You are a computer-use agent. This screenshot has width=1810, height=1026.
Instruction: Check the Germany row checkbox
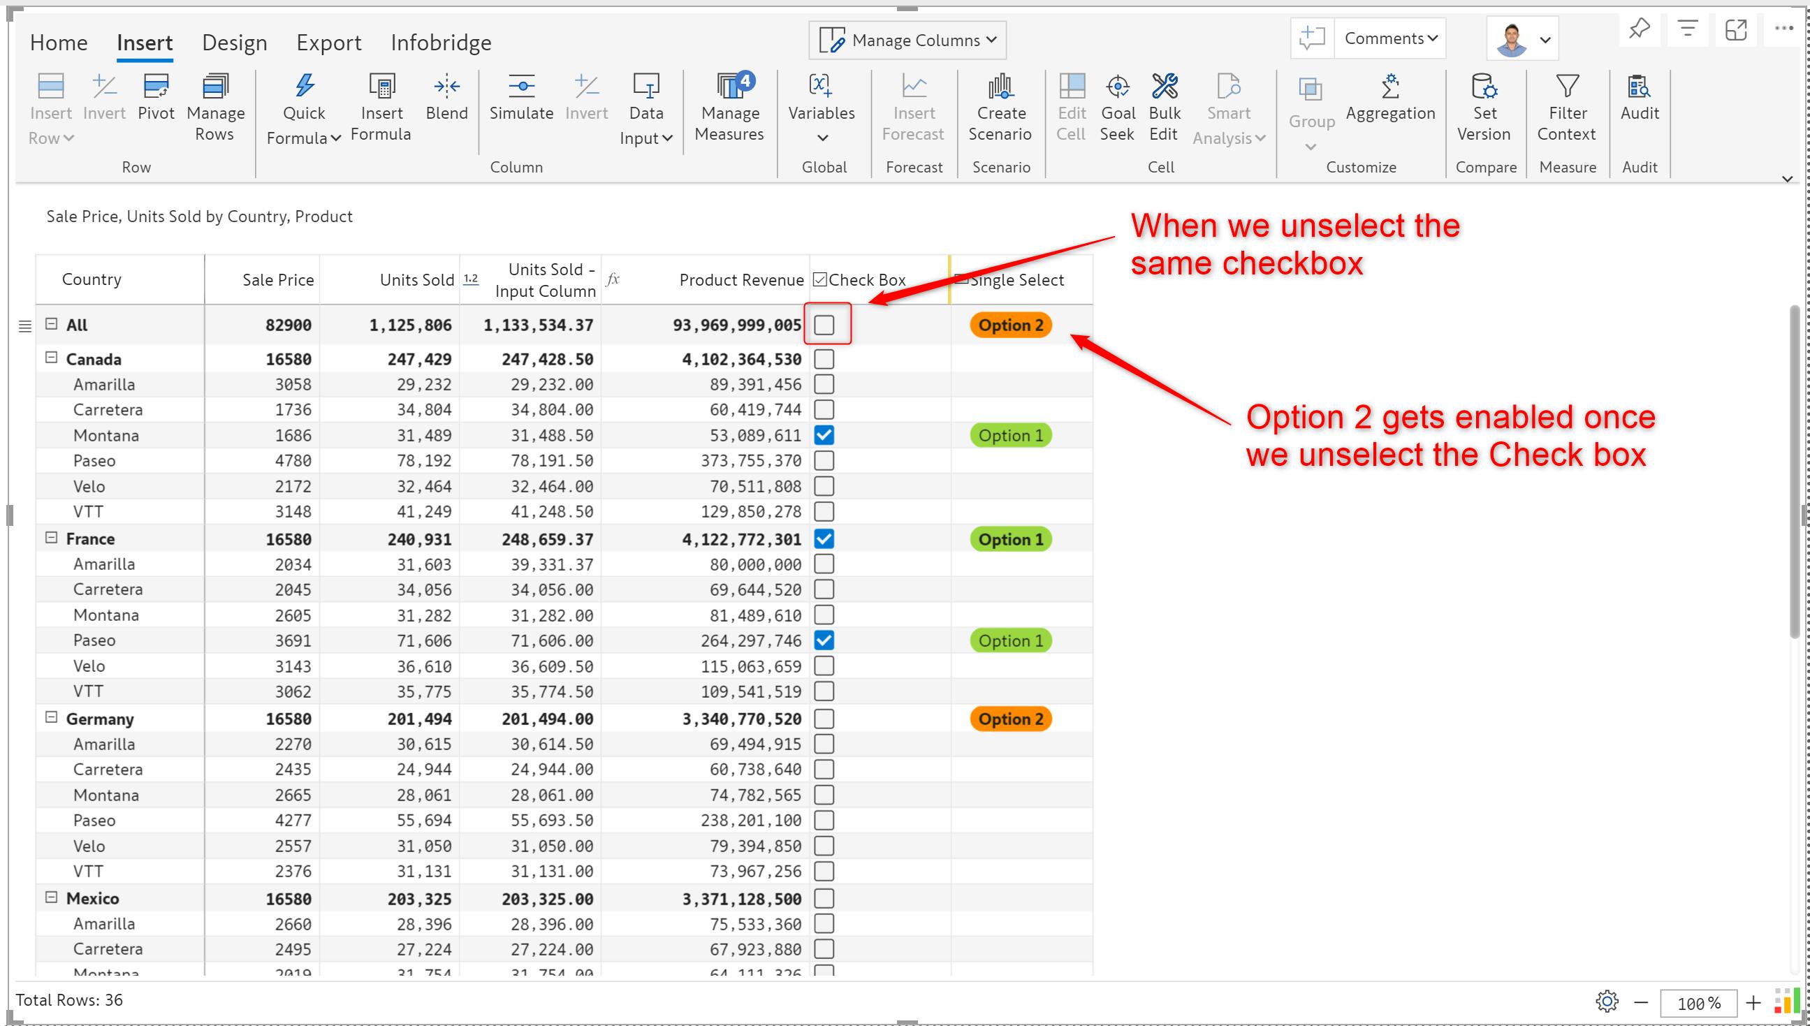coord(823,719)
